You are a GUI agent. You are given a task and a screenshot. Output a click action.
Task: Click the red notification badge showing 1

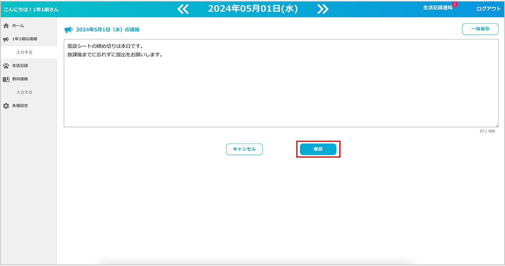(x=455, y=4)
